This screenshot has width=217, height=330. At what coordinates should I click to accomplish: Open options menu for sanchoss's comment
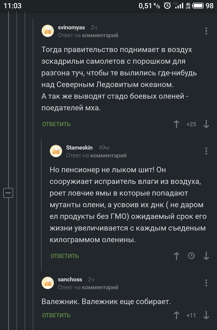(x=206, y=283)
